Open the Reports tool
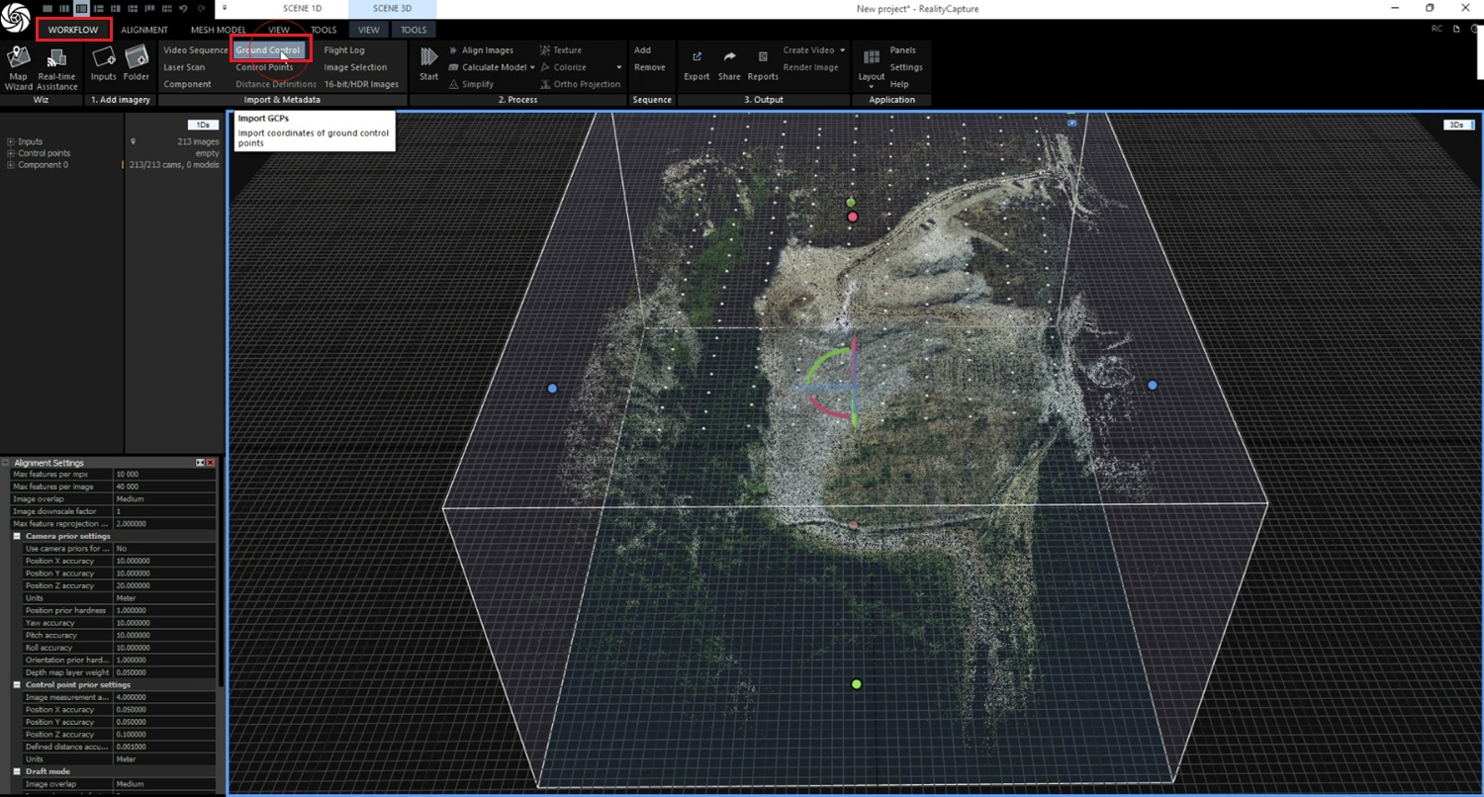 pos(762,64)
